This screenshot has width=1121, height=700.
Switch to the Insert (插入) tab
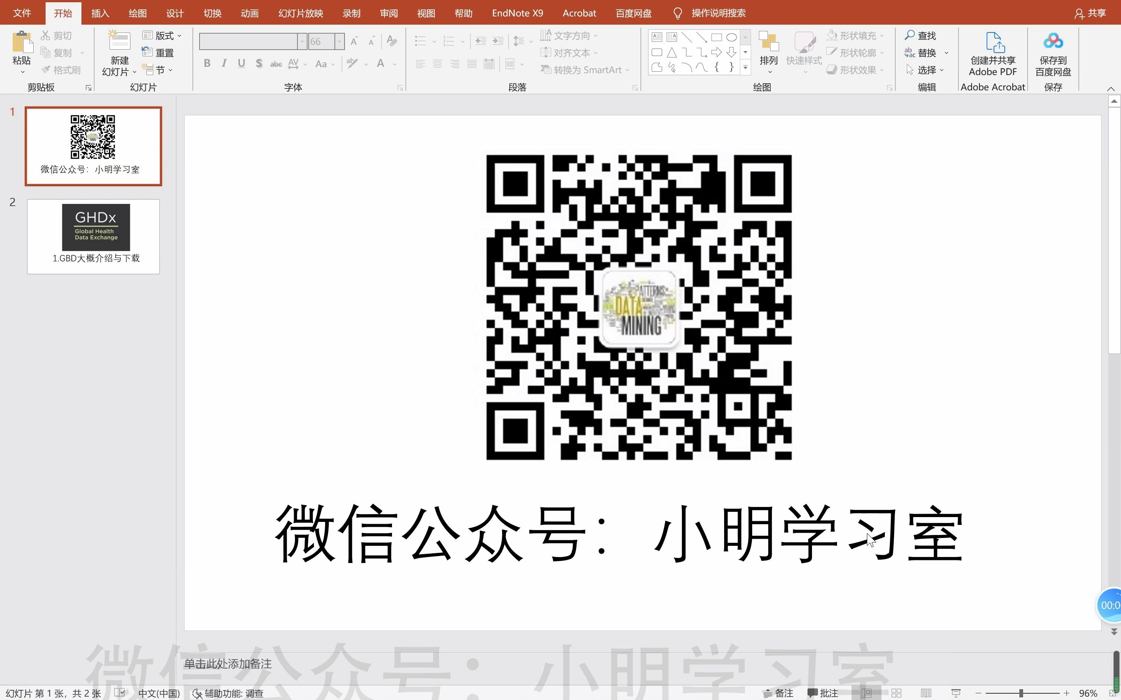pyautogui.click(x=100, y=13)
